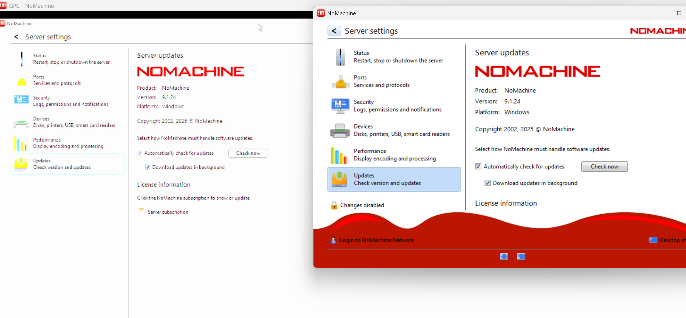This screenshot has width=686, height=318.
Task: Click the back arrow button beside Server settings in the front window
Action: 334,31
